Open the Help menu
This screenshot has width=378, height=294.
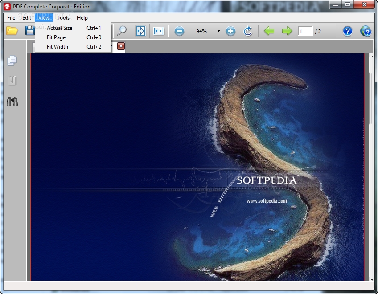pos(82,17)
